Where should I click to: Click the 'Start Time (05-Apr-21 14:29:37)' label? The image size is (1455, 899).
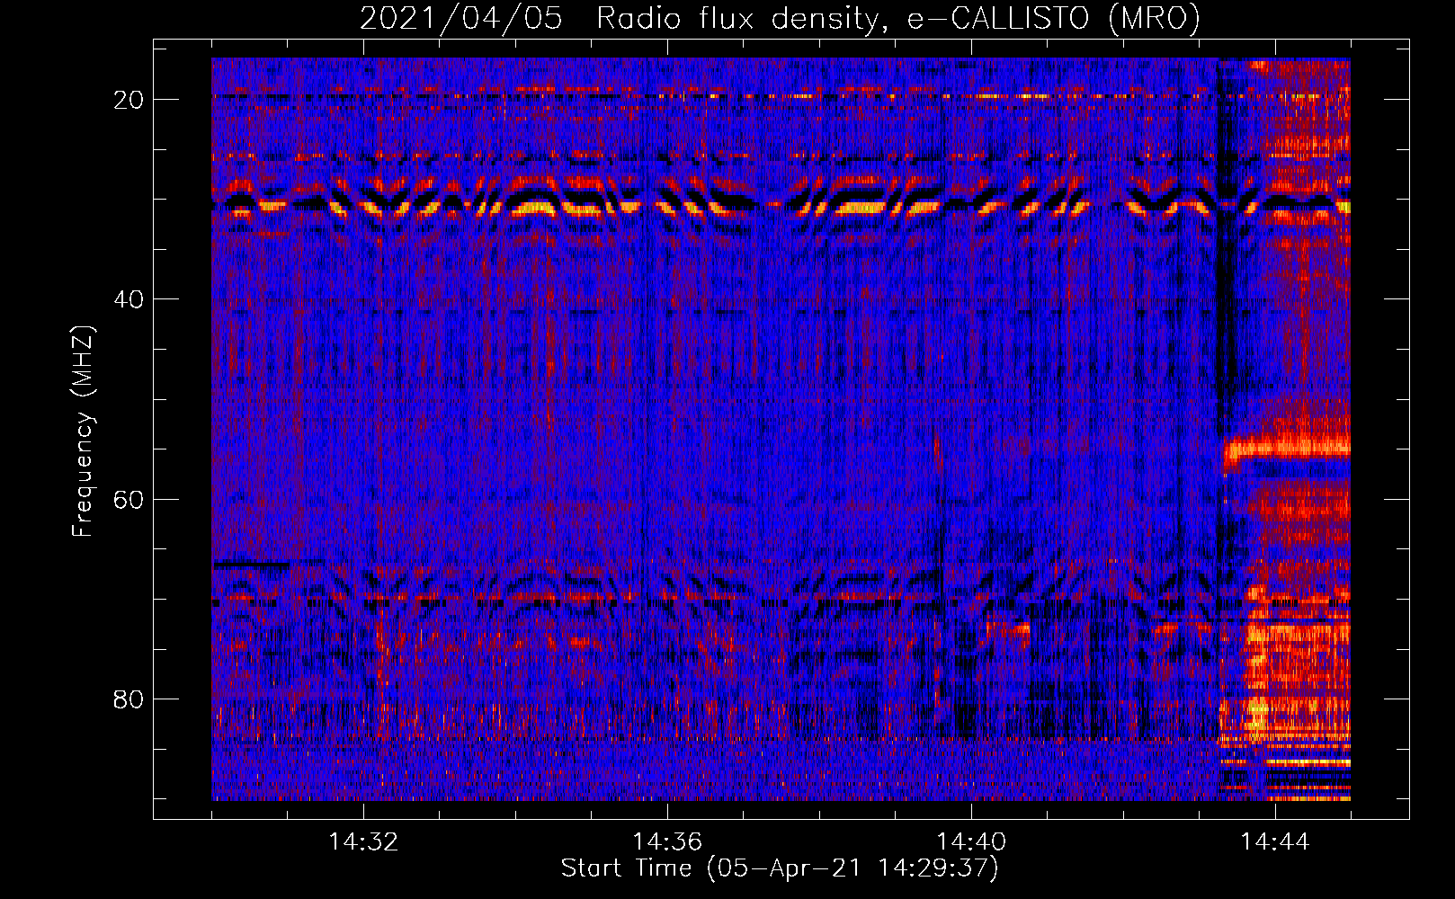780,868
